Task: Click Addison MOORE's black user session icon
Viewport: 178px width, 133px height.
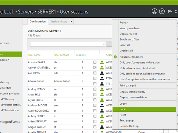Action: [102, 105]
